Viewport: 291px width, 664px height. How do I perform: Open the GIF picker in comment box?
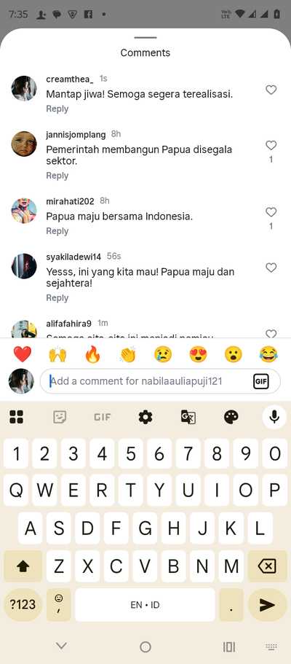click(261, 381)
